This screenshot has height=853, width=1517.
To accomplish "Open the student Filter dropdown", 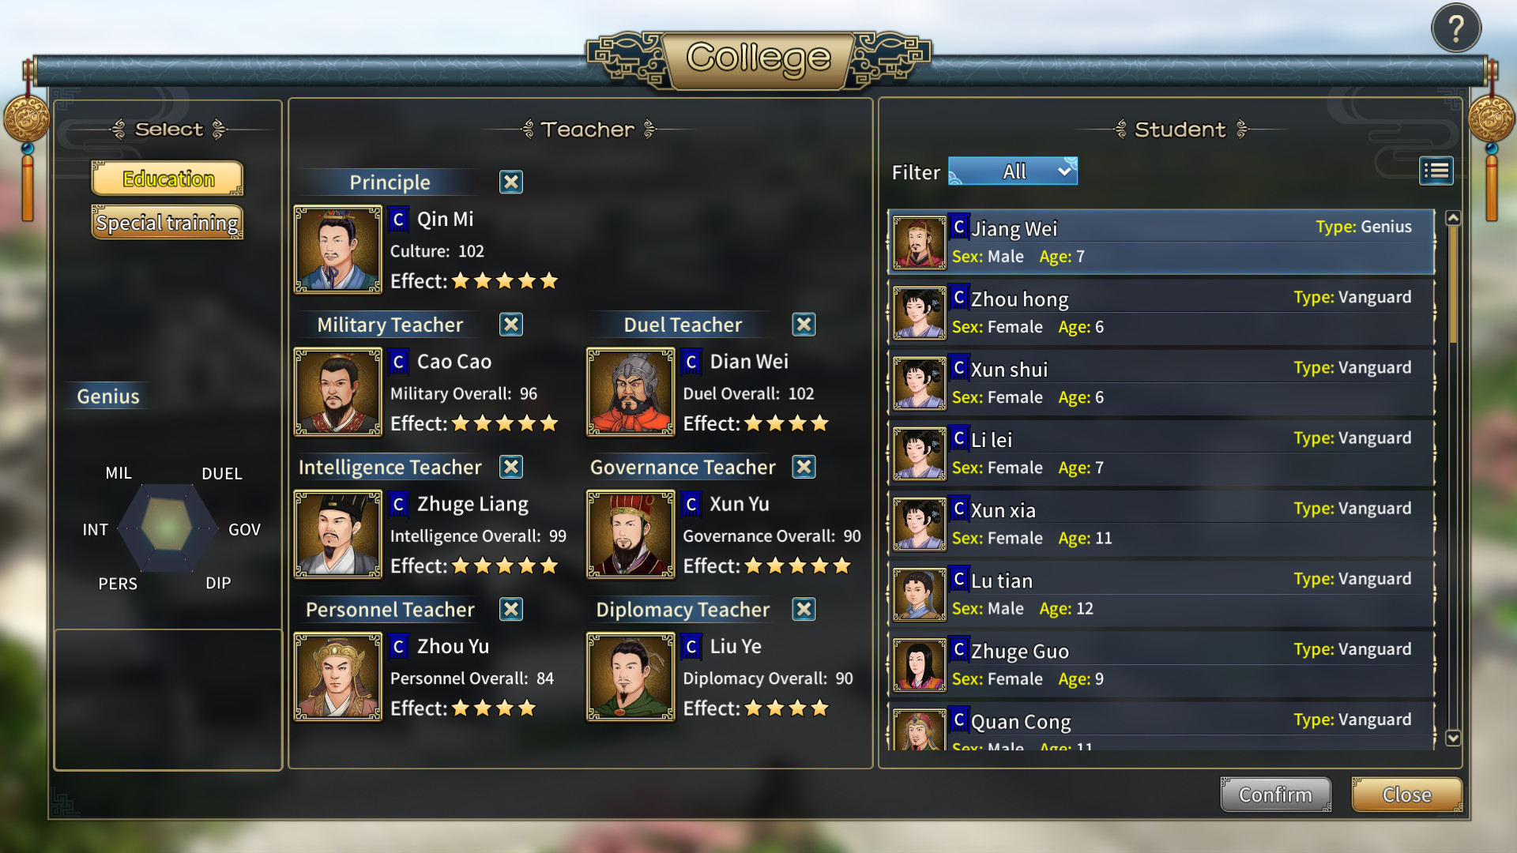I will 1013,171.
